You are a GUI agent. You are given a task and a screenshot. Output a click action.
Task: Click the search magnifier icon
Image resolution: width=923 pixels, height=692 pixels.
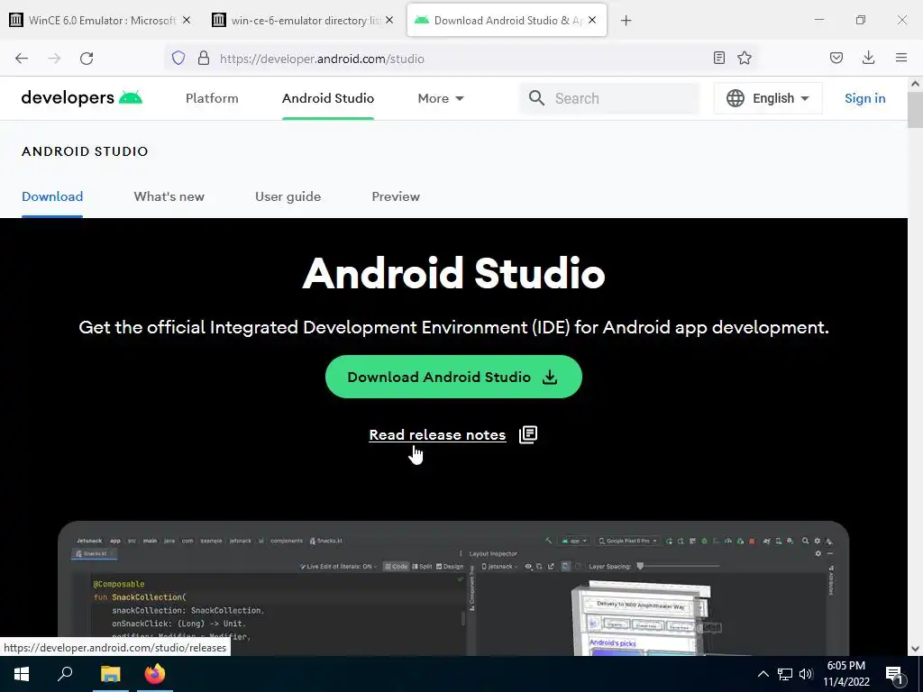pyautogui.click(x=536, y=98)
